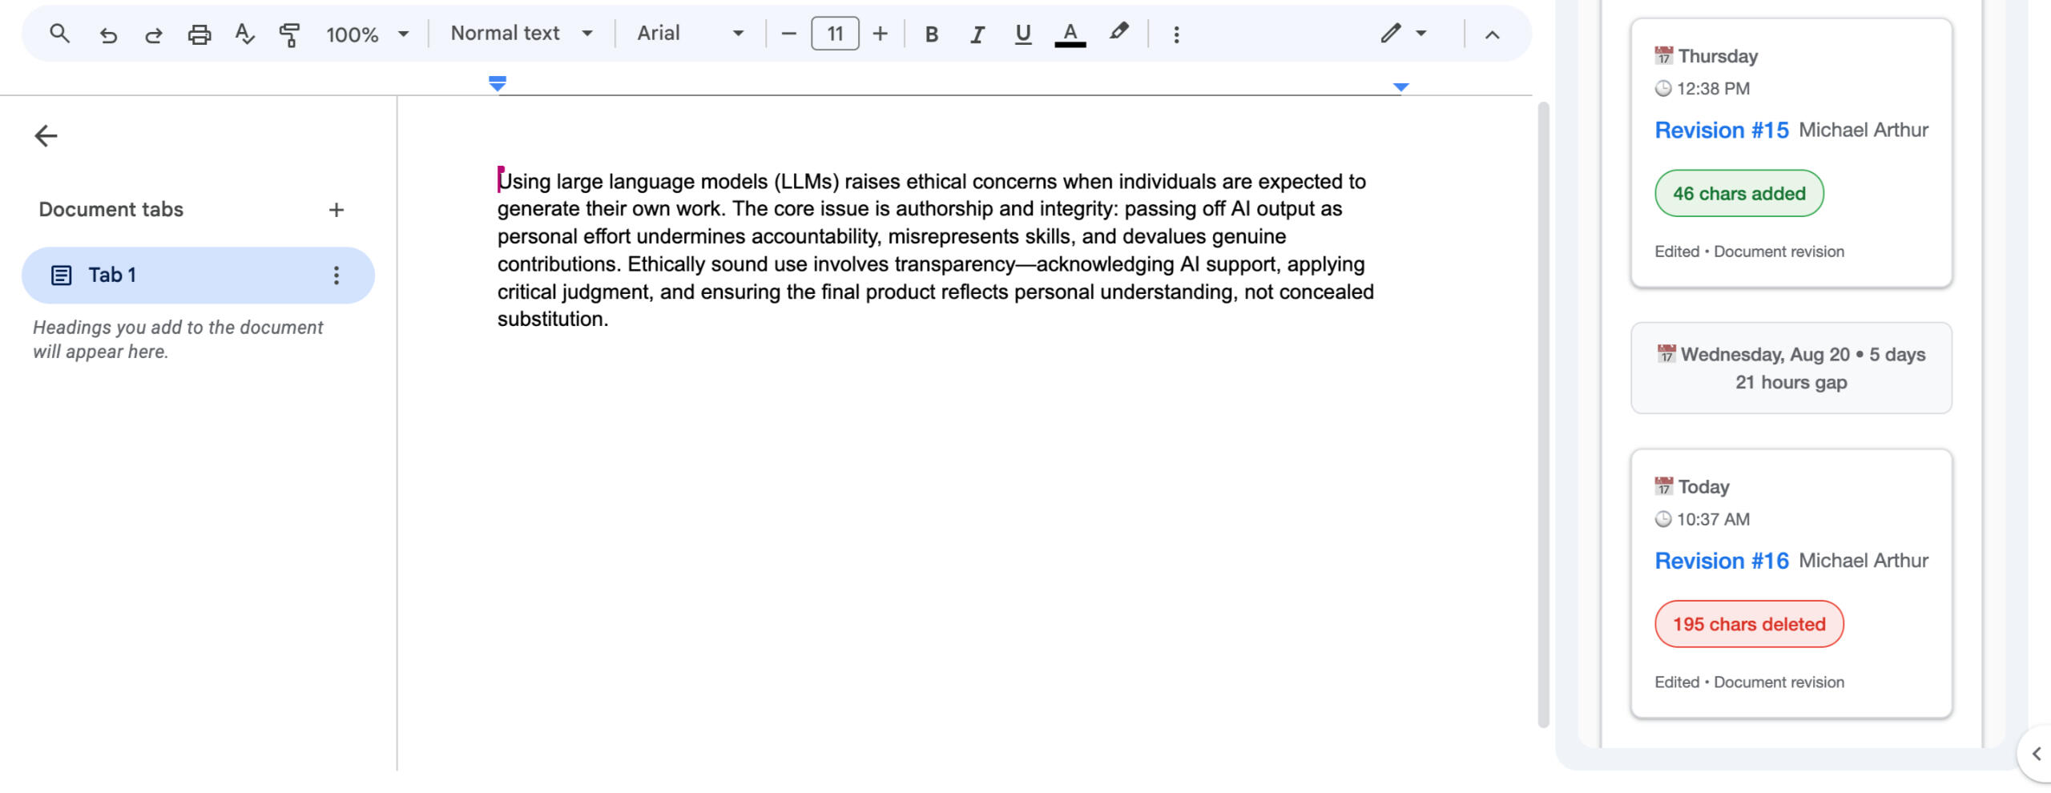Open Tab 1 three-dot options menu
Image resolution: width=2051 pixels, height=793 pixels.
[336, 276]
